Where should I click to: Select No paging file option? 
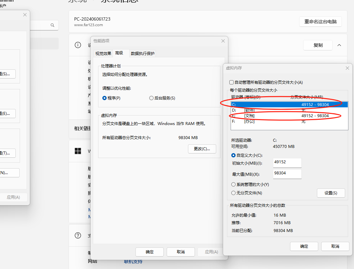(234, 193)
